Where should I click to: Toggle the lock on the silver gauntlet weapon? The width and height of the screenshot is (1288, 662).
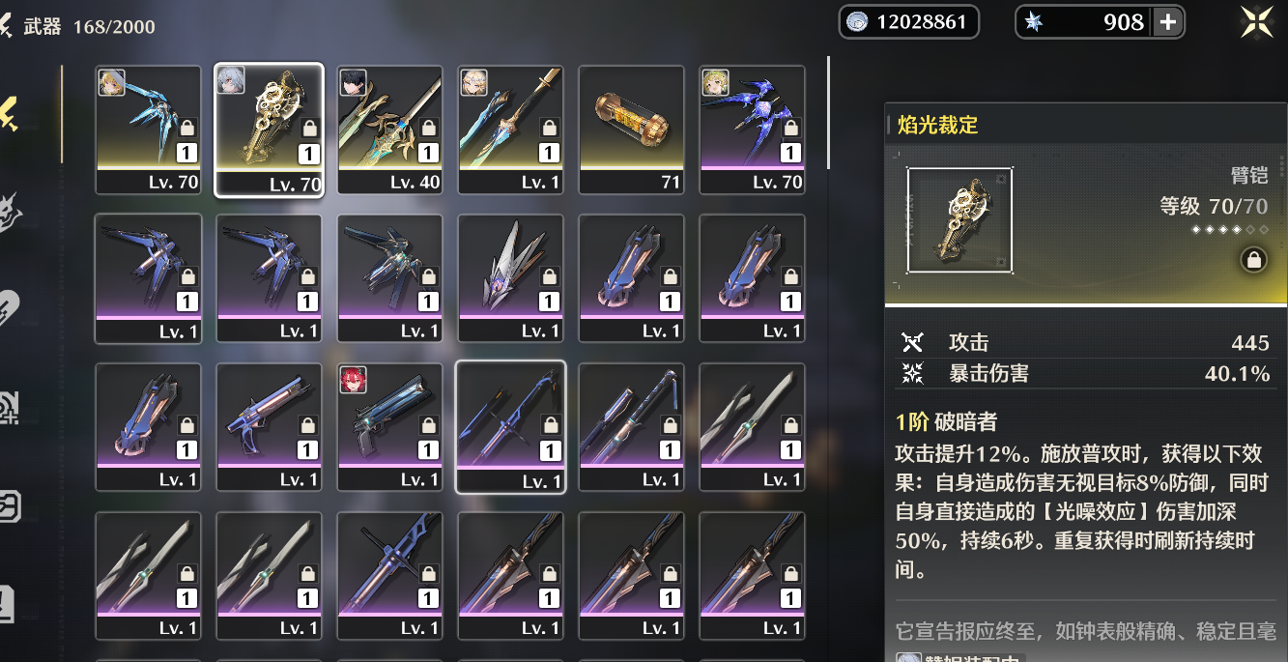click(x=549, y=277)
